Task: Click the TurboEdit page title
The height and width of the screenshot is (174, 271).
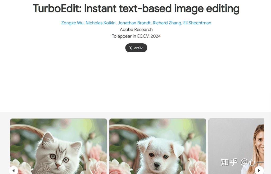Action: (x=136, y=9)
